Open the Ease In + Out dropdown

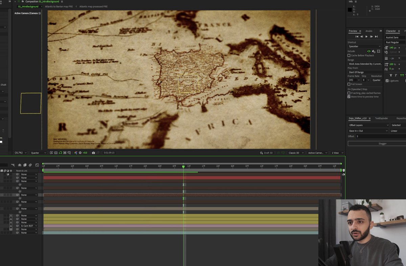tap(368, 131)
